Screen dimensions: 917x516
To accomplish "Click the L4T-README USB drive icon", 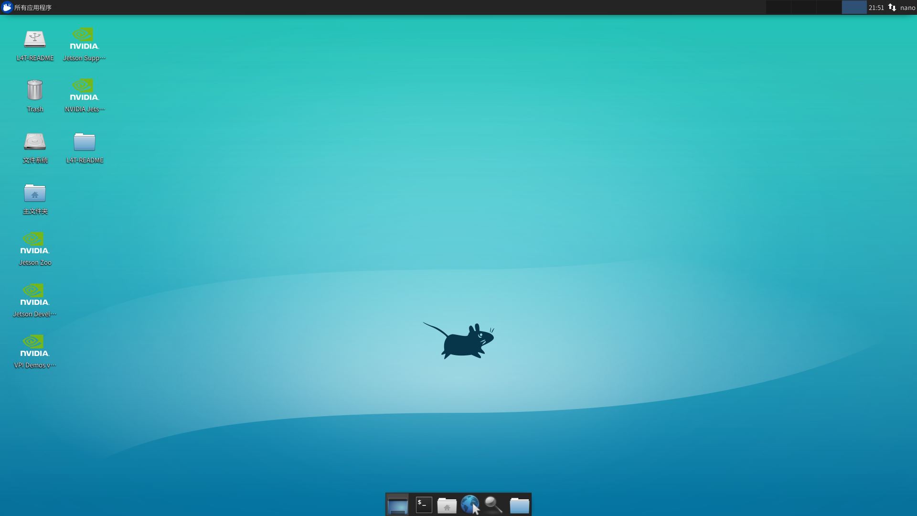I will click(35, 39).
